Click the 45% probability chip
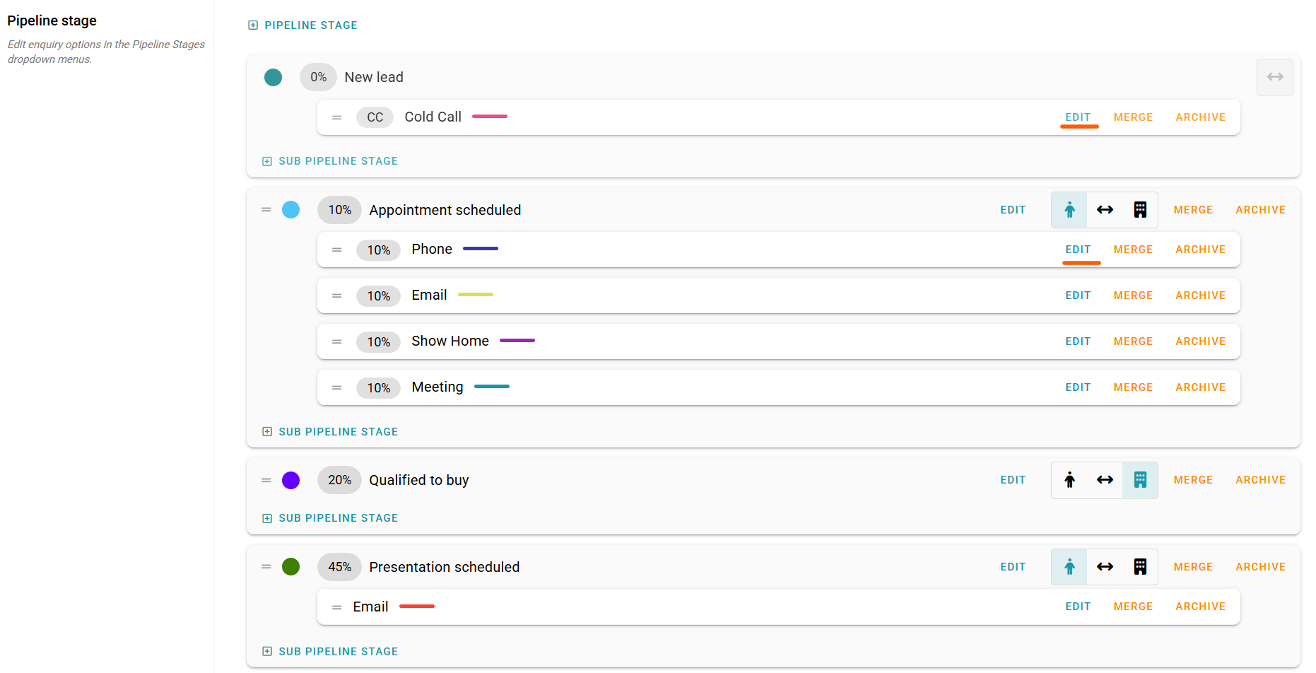This screenshot has height=673, width=1316. click(x=339, y=567)
